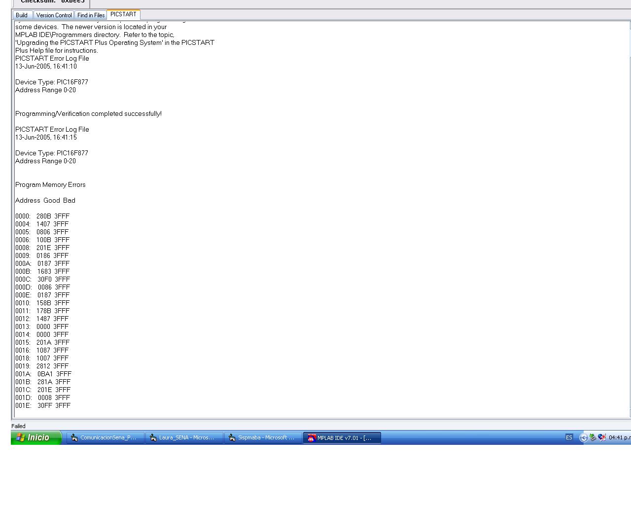Click the Safely Remove Hardware tray icon
The width and height of the screenshot is (631, 505).
click(x=593, y=437)
